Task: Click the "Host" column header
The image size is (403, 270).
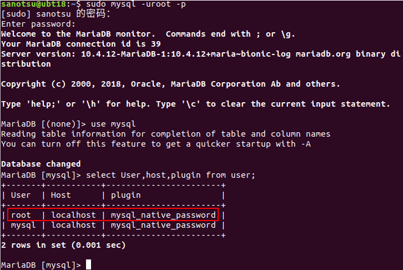Action: 61,195
